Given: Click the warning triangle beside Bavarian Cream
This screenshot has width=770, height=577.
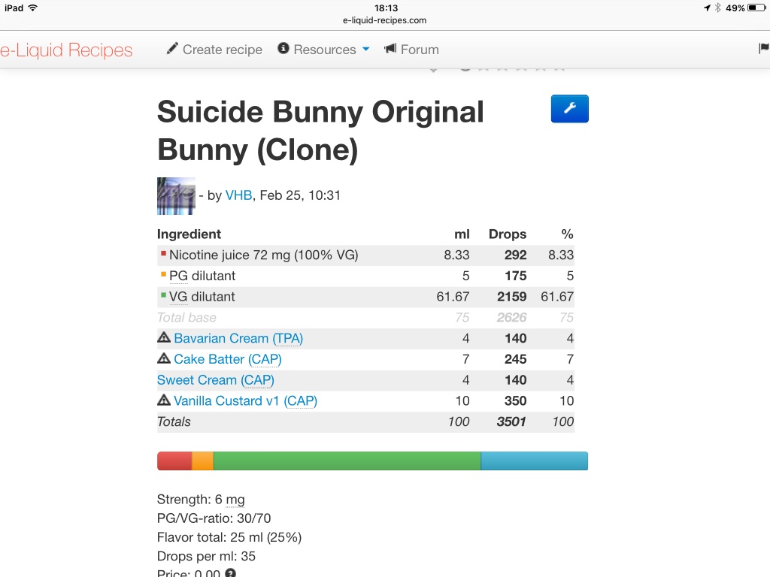Looking at the screenshot, I should point(164,338).
